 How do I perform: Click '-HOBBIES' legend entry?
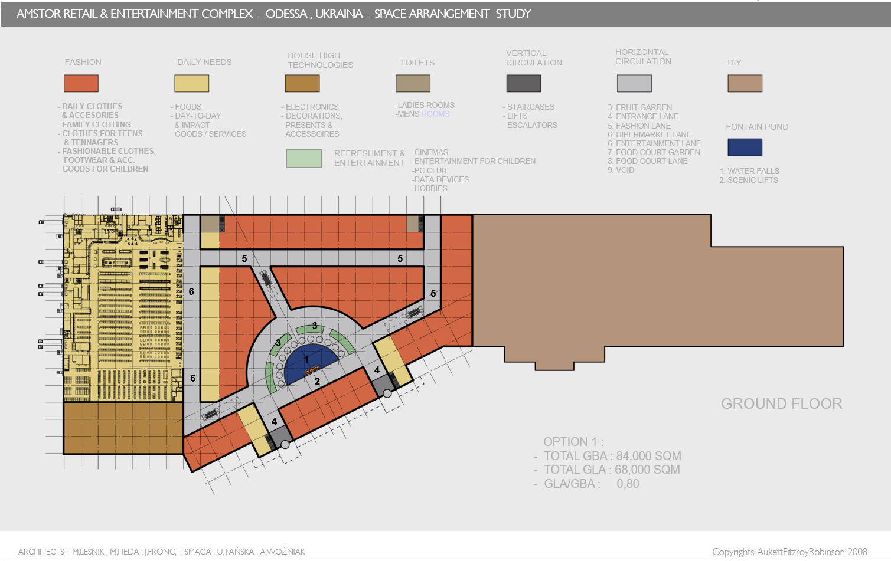tap(430, 188)
